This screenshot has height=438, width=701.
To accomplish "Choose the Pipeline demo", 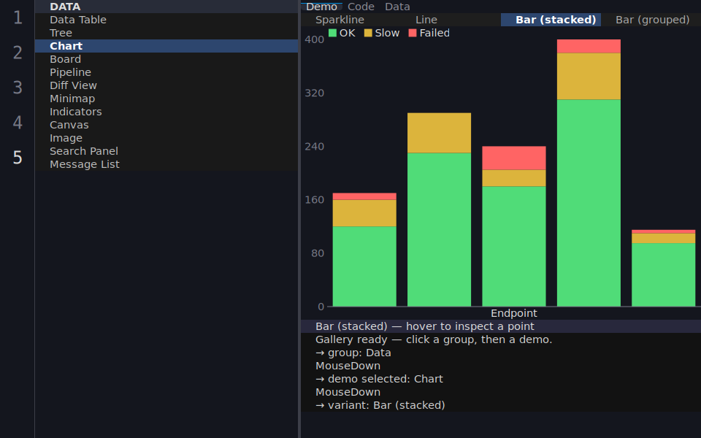I will coord(166,72).
